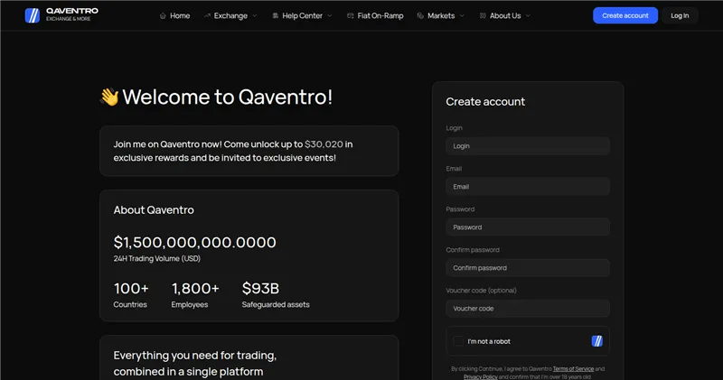Image resolution: width=723 pixels, height=380 pixels.
Task: Click the $93B Safeguarded assets statistic
Action: point(276,295)
